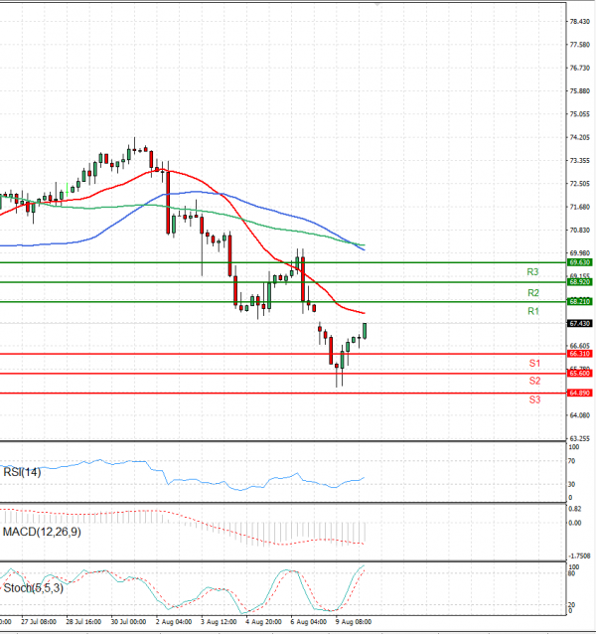Screen dimensions: 596x634
Task: Click the 65.600 S2 price tag
Action: pyautogui.click(x=580, y=374)
